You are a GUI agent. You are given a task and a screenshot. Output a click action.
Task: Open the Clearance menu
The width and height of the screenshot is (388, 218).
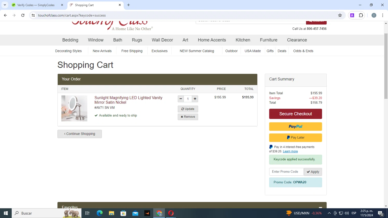(x=297, y=40)
